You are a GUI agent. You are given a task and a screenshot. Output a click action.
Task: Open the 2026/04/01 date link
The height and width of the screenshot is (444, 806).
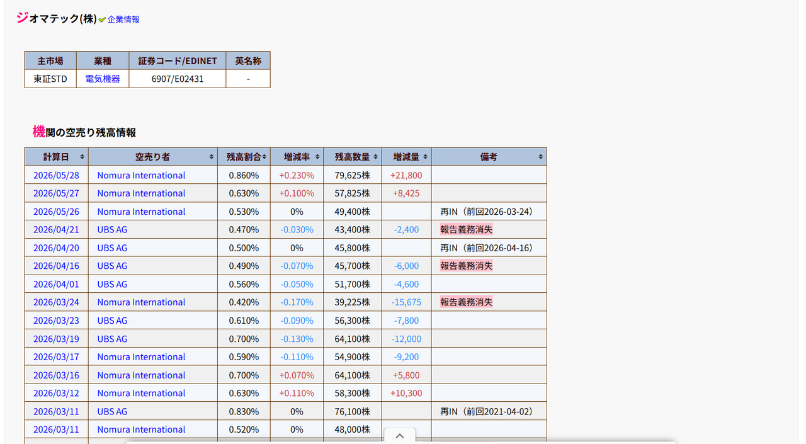coord(56,284)
